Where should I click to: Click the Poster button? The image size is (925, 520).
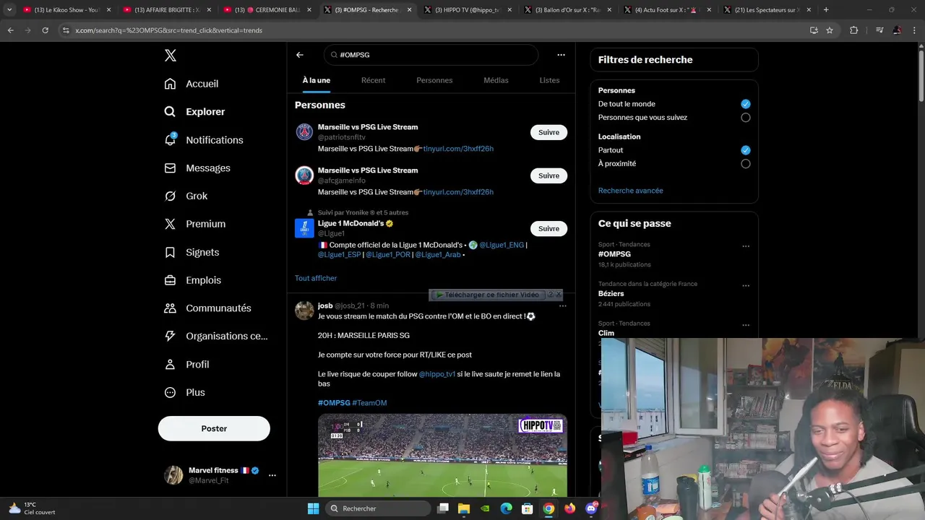pos(214,428)
